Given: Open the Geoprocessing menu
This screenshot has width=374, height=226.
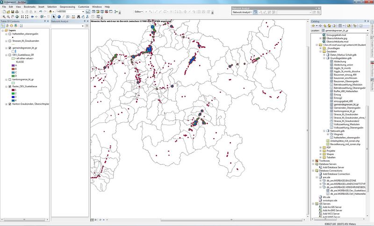Looking at the screenshot, I should (67, 7).
